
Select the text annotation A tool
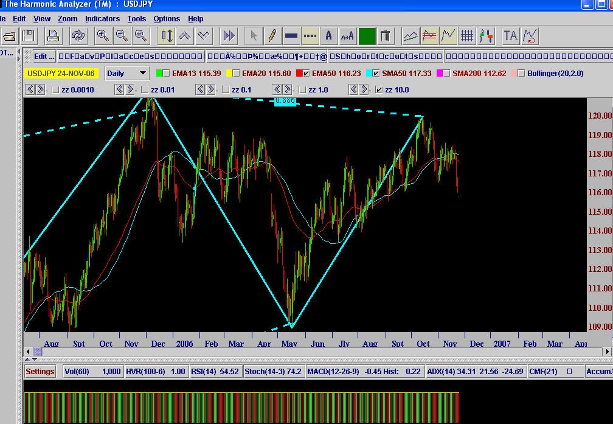point(329,36)
